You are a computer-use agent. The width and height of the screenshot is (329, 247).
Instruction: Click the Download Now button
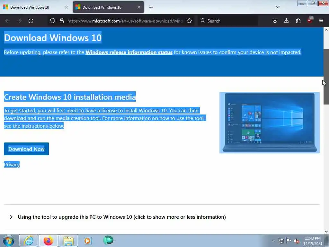[26, 149]
